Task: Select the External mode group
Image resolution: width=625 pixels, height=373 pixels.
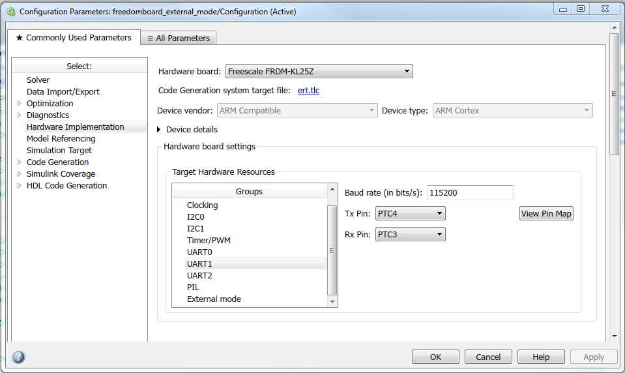Action: tap(214, 299)
